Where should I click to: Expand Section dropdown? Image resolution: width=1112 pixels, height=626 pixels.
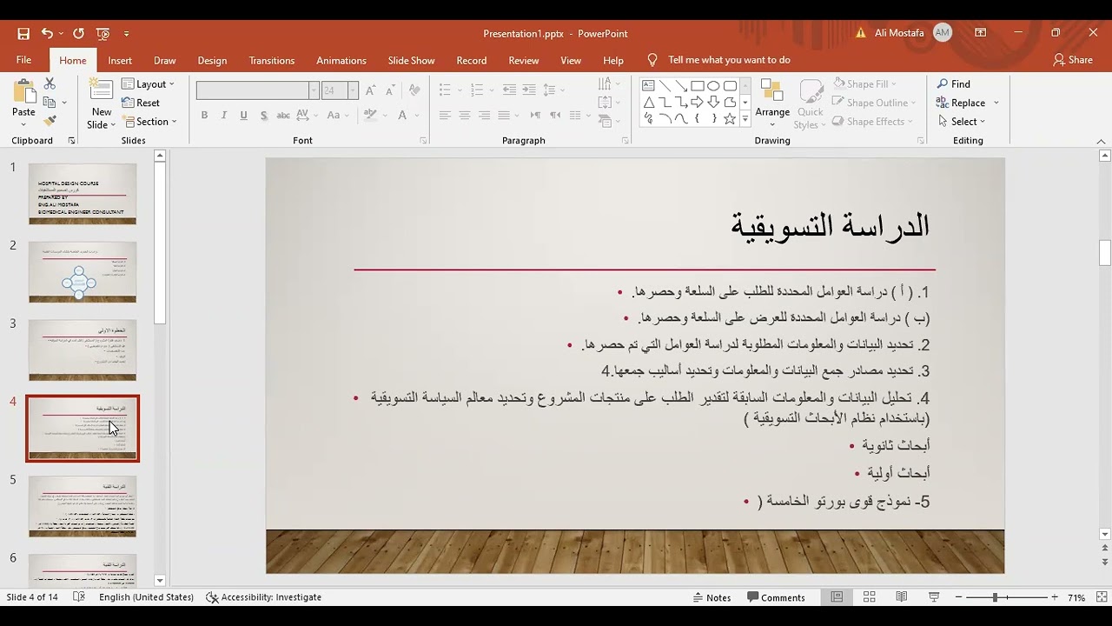(x=149, y=122)
